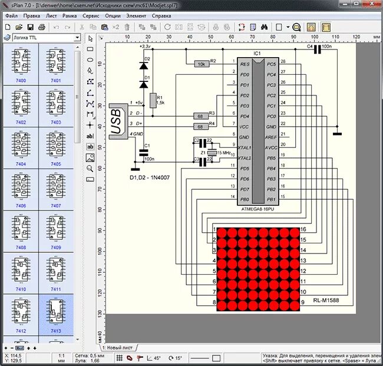The image size is (383, 366).
Task: Add library item with the plus button
Action: click(x=6, y=348)
